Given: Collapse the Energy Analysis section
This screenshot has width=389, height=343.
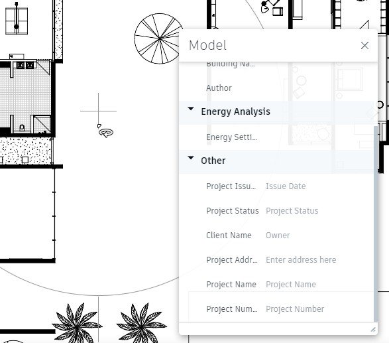Looking at the screenshot, I should (191, 109).
